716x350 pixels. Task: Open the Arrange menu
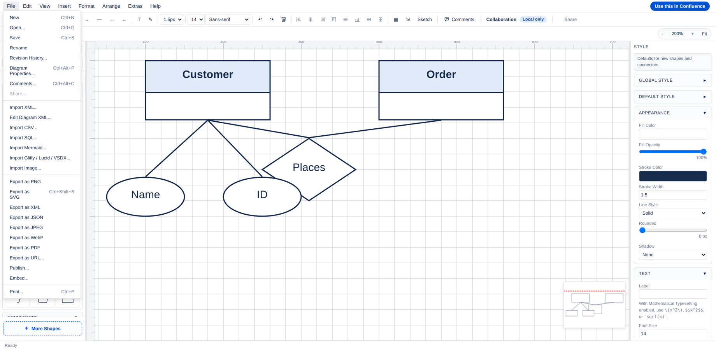pos(111,6)
